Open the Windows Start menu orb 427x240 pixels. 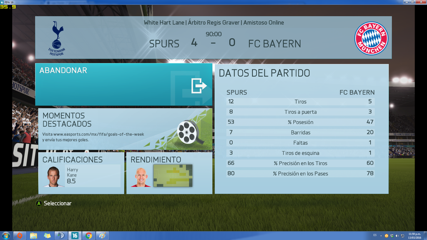[x=6, y=235]
